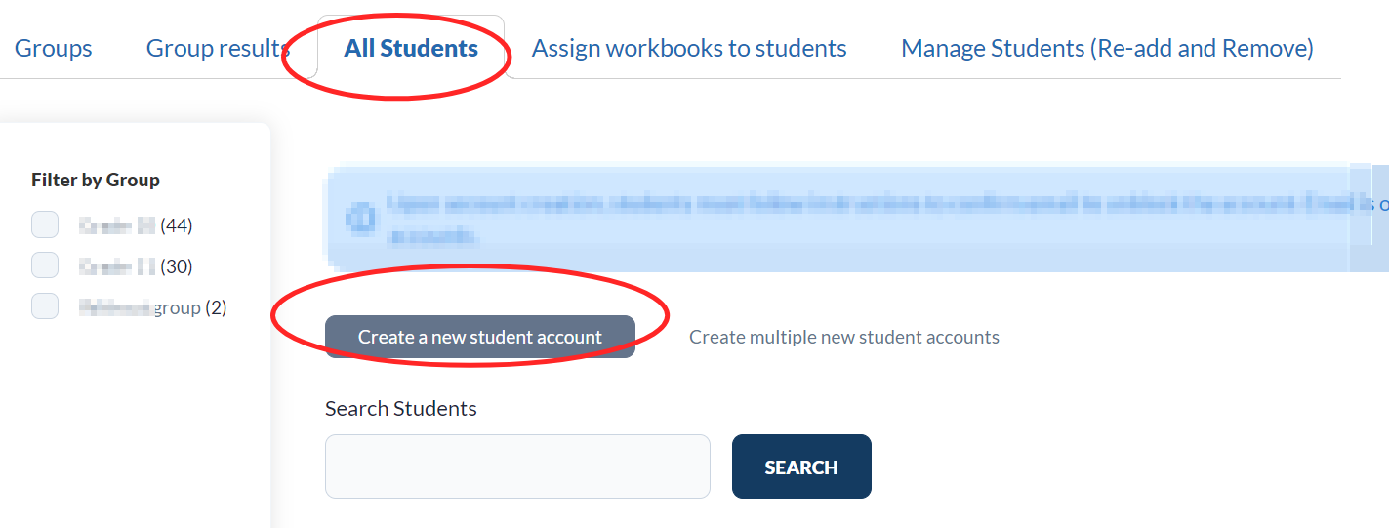Enable the filter checkbox for the 2-student group
1389x528 pixels.
[x=45, y=306]
